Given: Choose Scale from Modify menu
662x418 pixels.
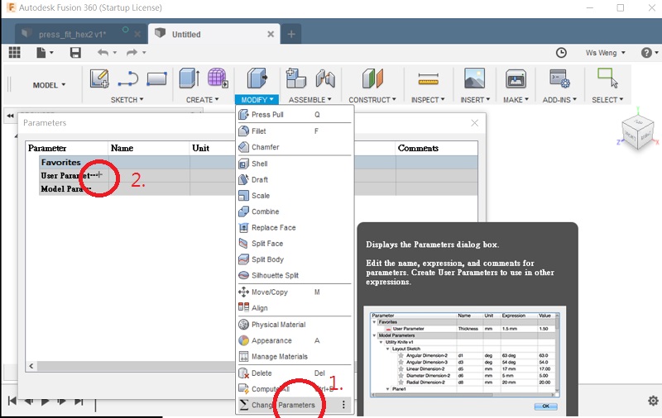Looking at the screenshot, I should pos(295,196).
